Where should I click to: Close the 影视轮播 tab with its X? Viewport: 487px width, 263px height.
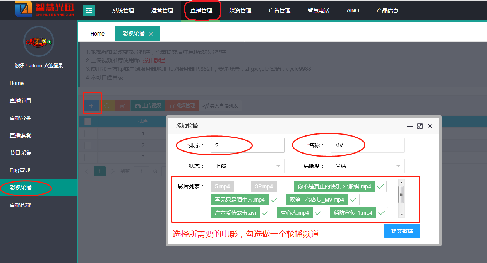click(x=151, y=34)
